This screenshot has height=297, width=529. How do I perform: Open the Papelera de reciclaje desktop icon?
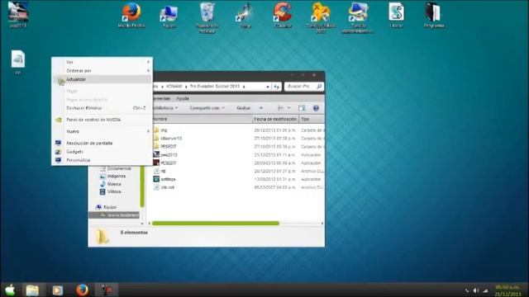coord(207,17)
